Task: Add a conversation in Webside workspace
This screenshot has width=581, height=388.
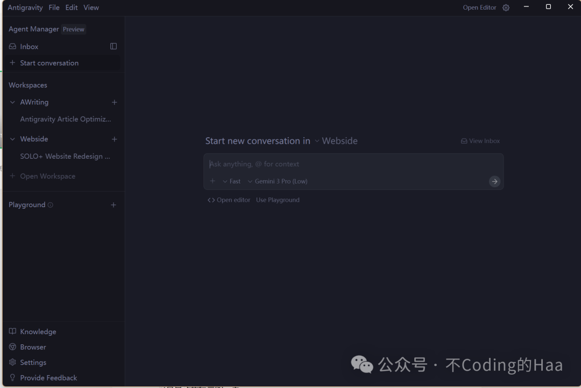Action: [x=114, y=139]
